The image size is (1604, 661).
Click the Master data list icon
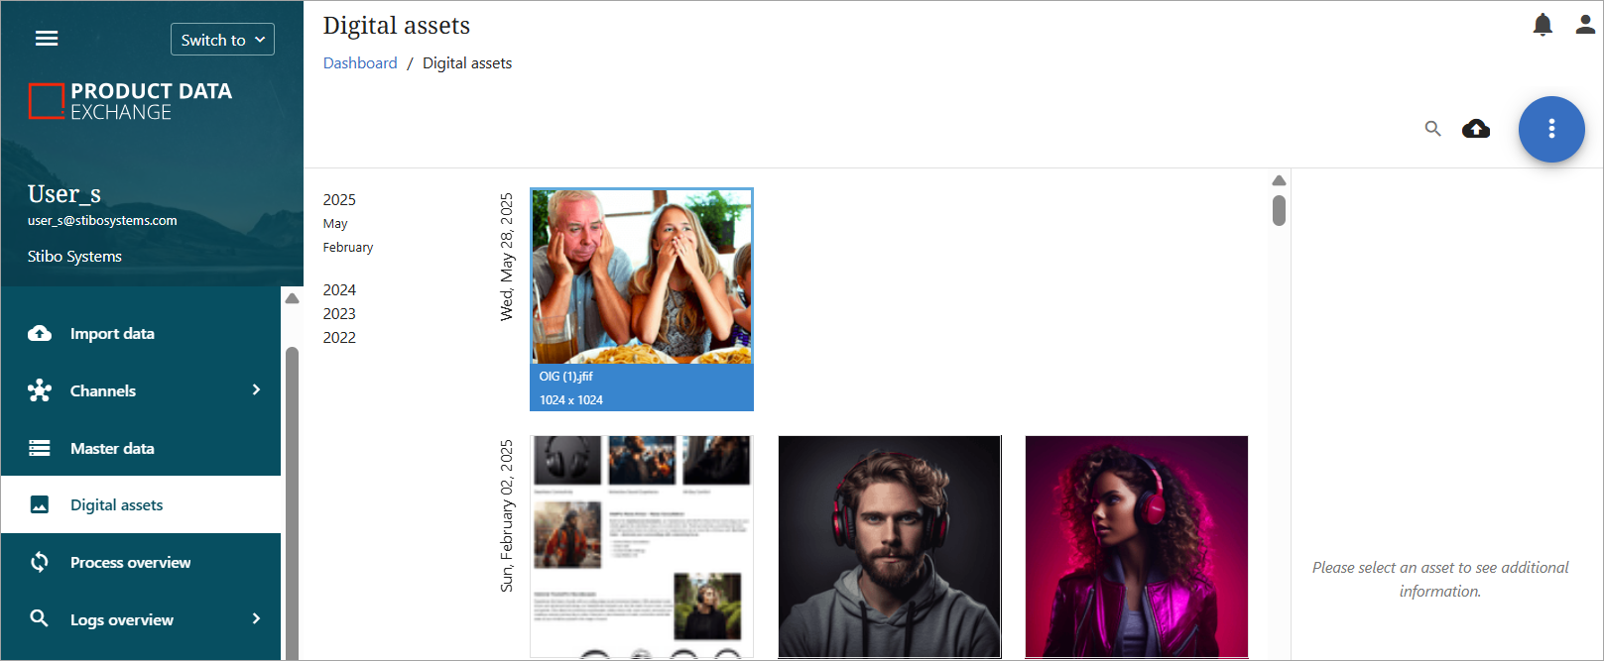40,448
